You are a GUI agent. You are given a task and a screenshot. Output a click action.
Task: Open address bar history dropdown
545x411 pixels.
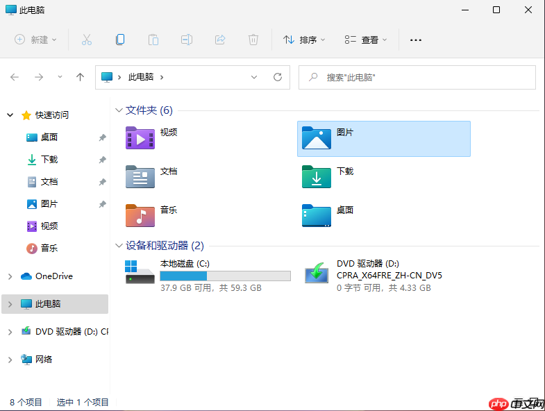click(x=254, y=77)
